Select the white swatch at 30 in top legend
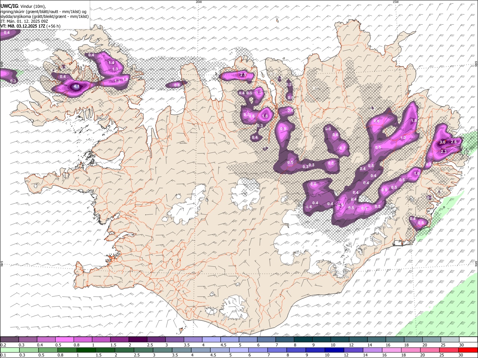478x358 pixels. click(x=468, y=339)
